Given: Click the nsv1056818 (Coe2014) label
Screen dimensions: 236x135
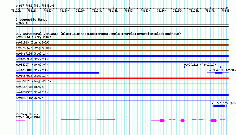Looking at the screenshot, I should [x=32, y=70].
